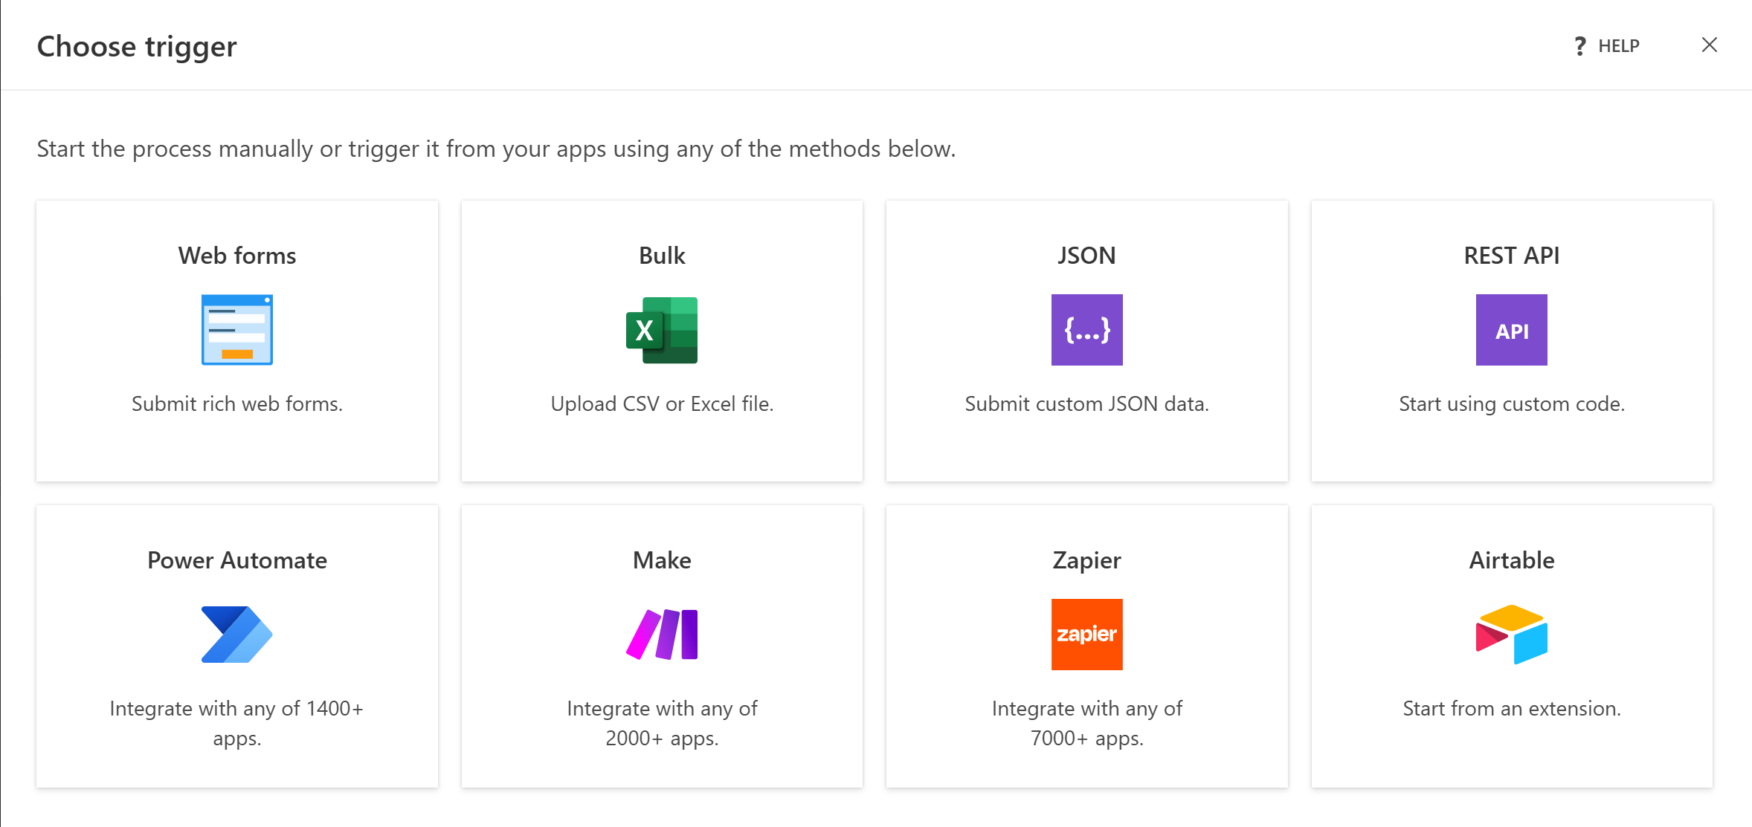Choose the purple API icon
The image size is (1752, 827).
tap(1511, 330)
